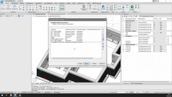
Task: Select the Размеры dimension tool
Action: 95,7
